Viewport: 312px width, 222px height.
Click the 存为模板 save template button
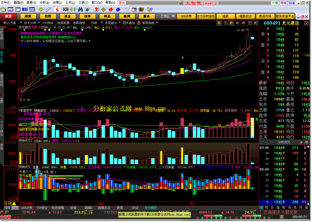click(x=151, y=208)
